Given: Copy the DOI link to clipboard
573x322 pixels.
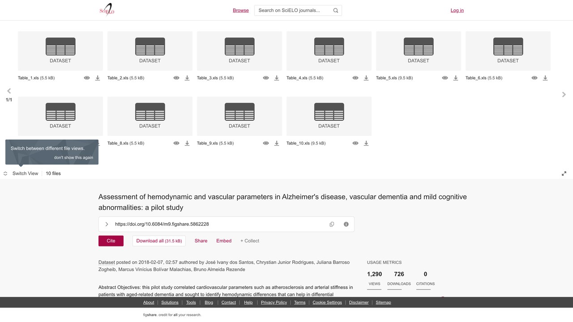Looking at the screenshot, I should coord(332,224).
